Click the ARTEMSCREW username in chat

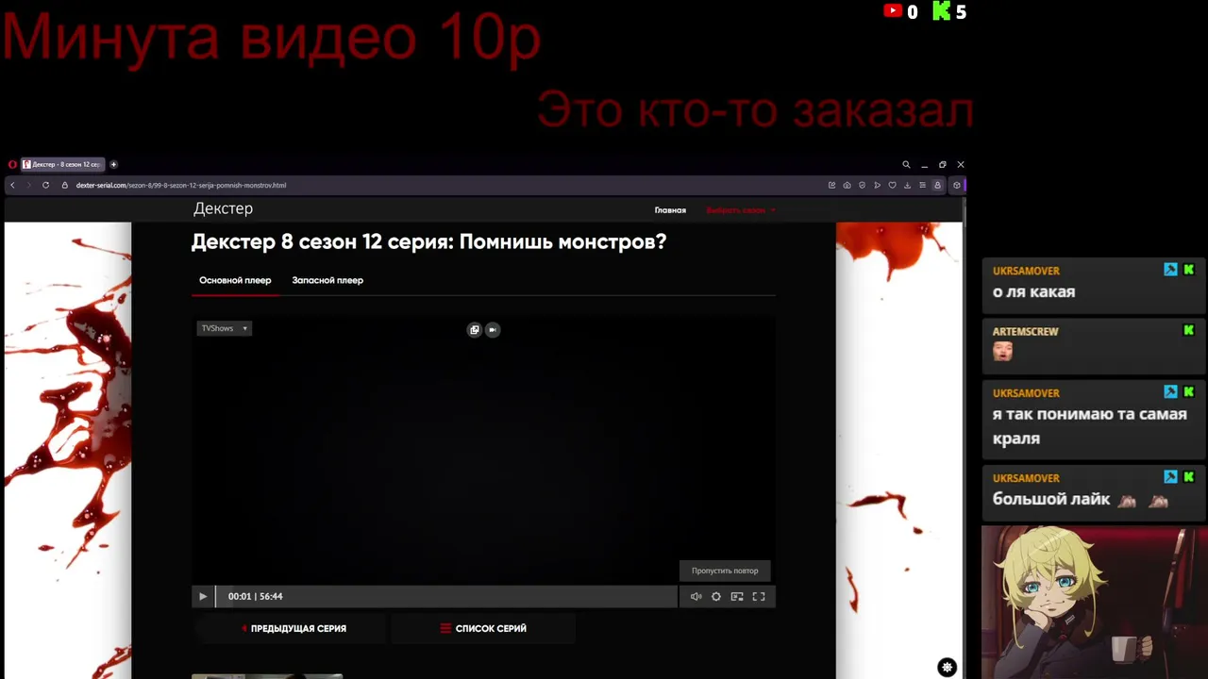pyautogui.click(x=1025, y=331)
